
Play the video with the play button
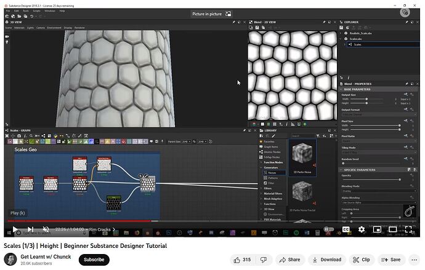(x=15, y=229)
